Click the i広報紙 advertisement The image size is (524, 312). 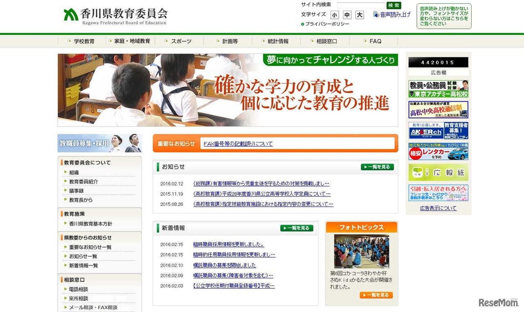pyautogui.click(x=438, y=172)
